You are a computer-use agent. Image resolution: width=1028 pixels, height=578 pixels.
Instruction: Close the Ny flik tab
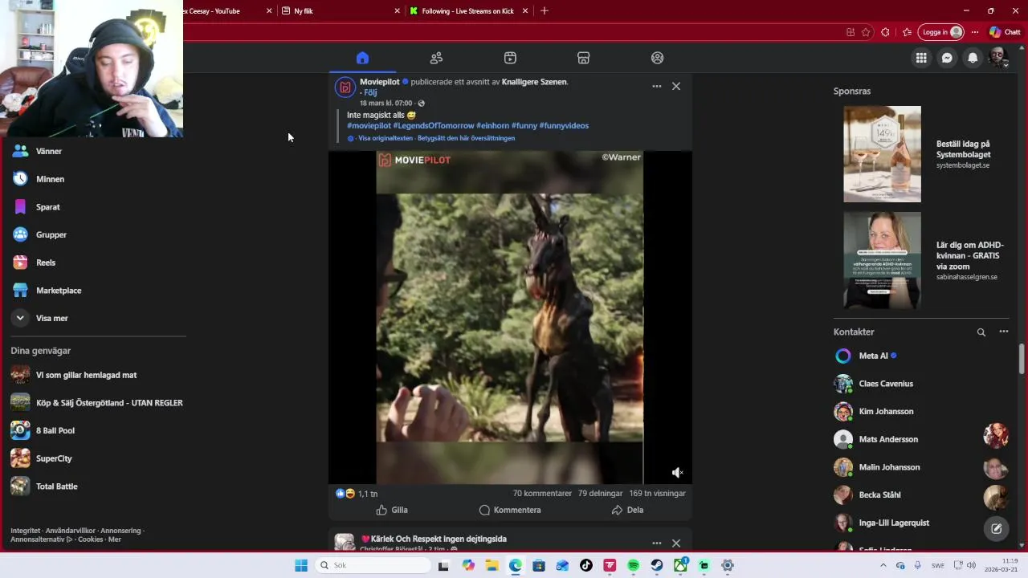click(397, 11)
